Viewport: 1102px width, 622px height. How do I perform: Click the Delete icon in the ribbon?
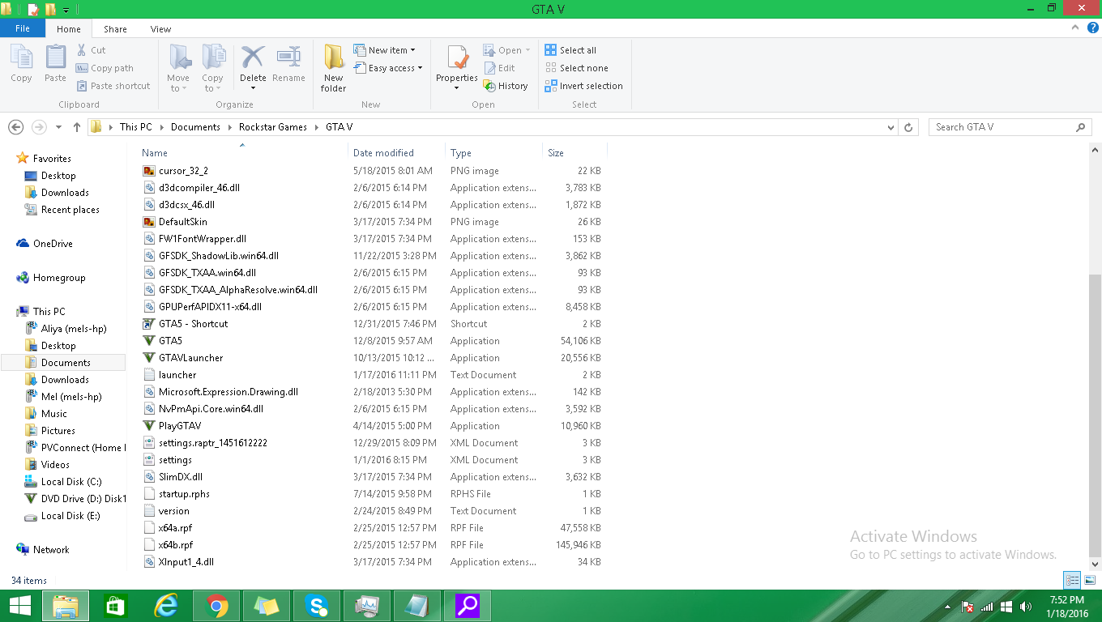253,58
